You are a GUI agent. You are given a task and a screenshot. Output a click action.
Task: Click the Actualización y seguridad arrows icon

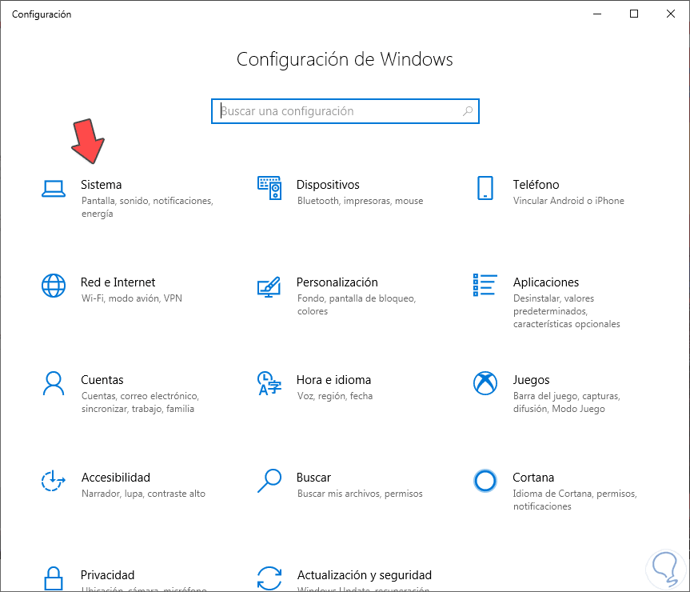269,578
